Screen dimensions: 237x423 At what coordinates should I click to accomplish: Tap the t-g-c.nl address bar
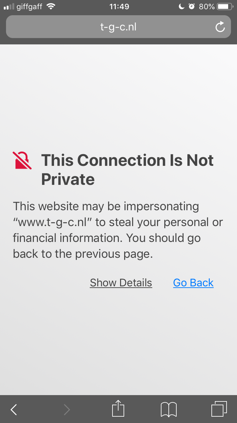[x=118, y=27]
